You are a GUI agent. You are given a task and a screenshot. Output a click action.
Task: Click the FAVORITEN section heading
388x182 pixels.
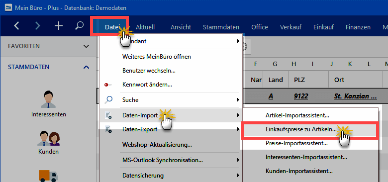[24, 46]
